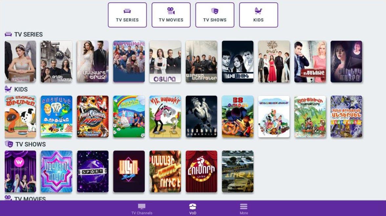Open the Power Rangers RPM poster
Screen dimensions: 386x216
pyautogui.click(x=93, y=117)
